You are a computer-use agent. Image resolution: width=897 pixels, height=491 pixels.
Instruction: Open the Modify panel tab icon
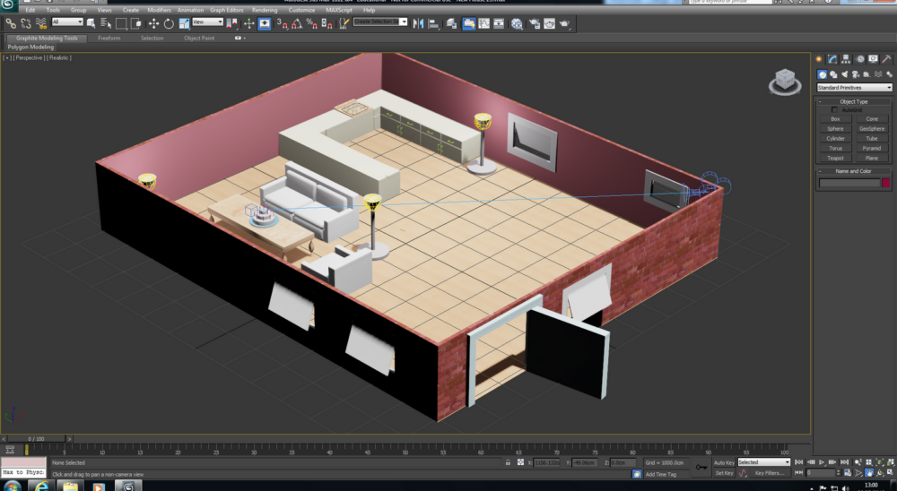[833, 58]
